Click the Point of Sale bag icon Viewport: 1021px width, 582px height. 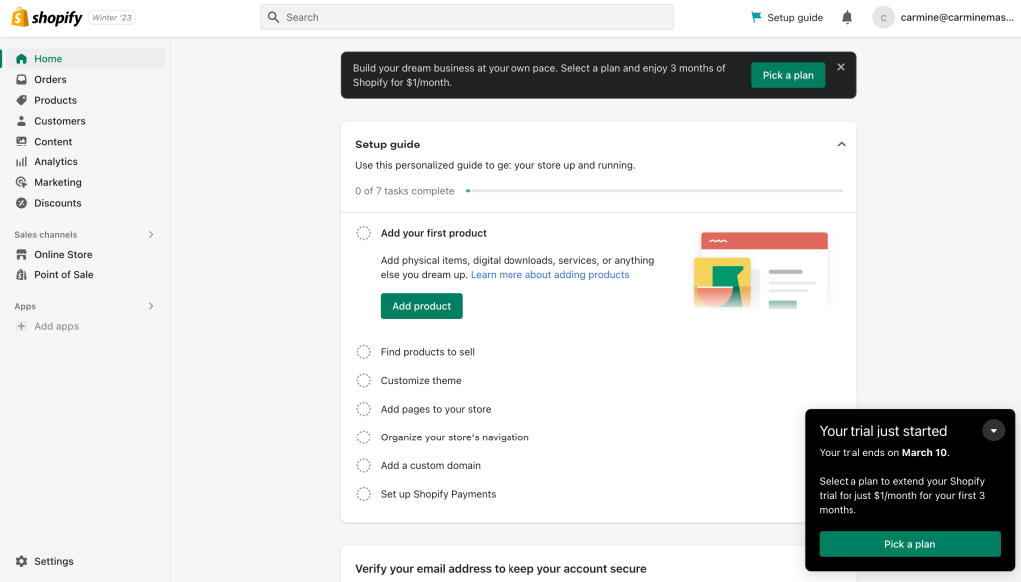point(22,275)
